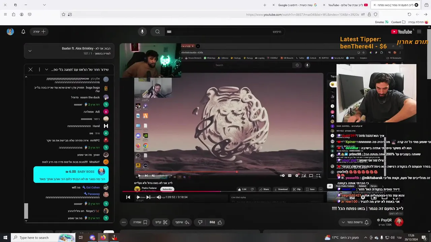Click the taskbar search box
This screenshot has height=242, width=431.
[x=44, y=238]
